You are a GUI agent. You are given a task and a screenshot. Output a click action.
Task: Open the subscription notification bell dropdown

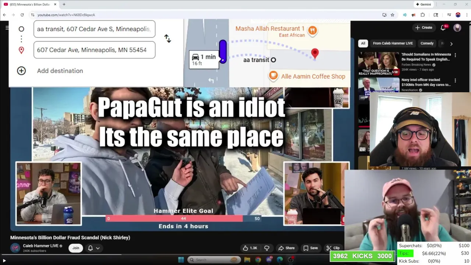click(x=93, y=248)
